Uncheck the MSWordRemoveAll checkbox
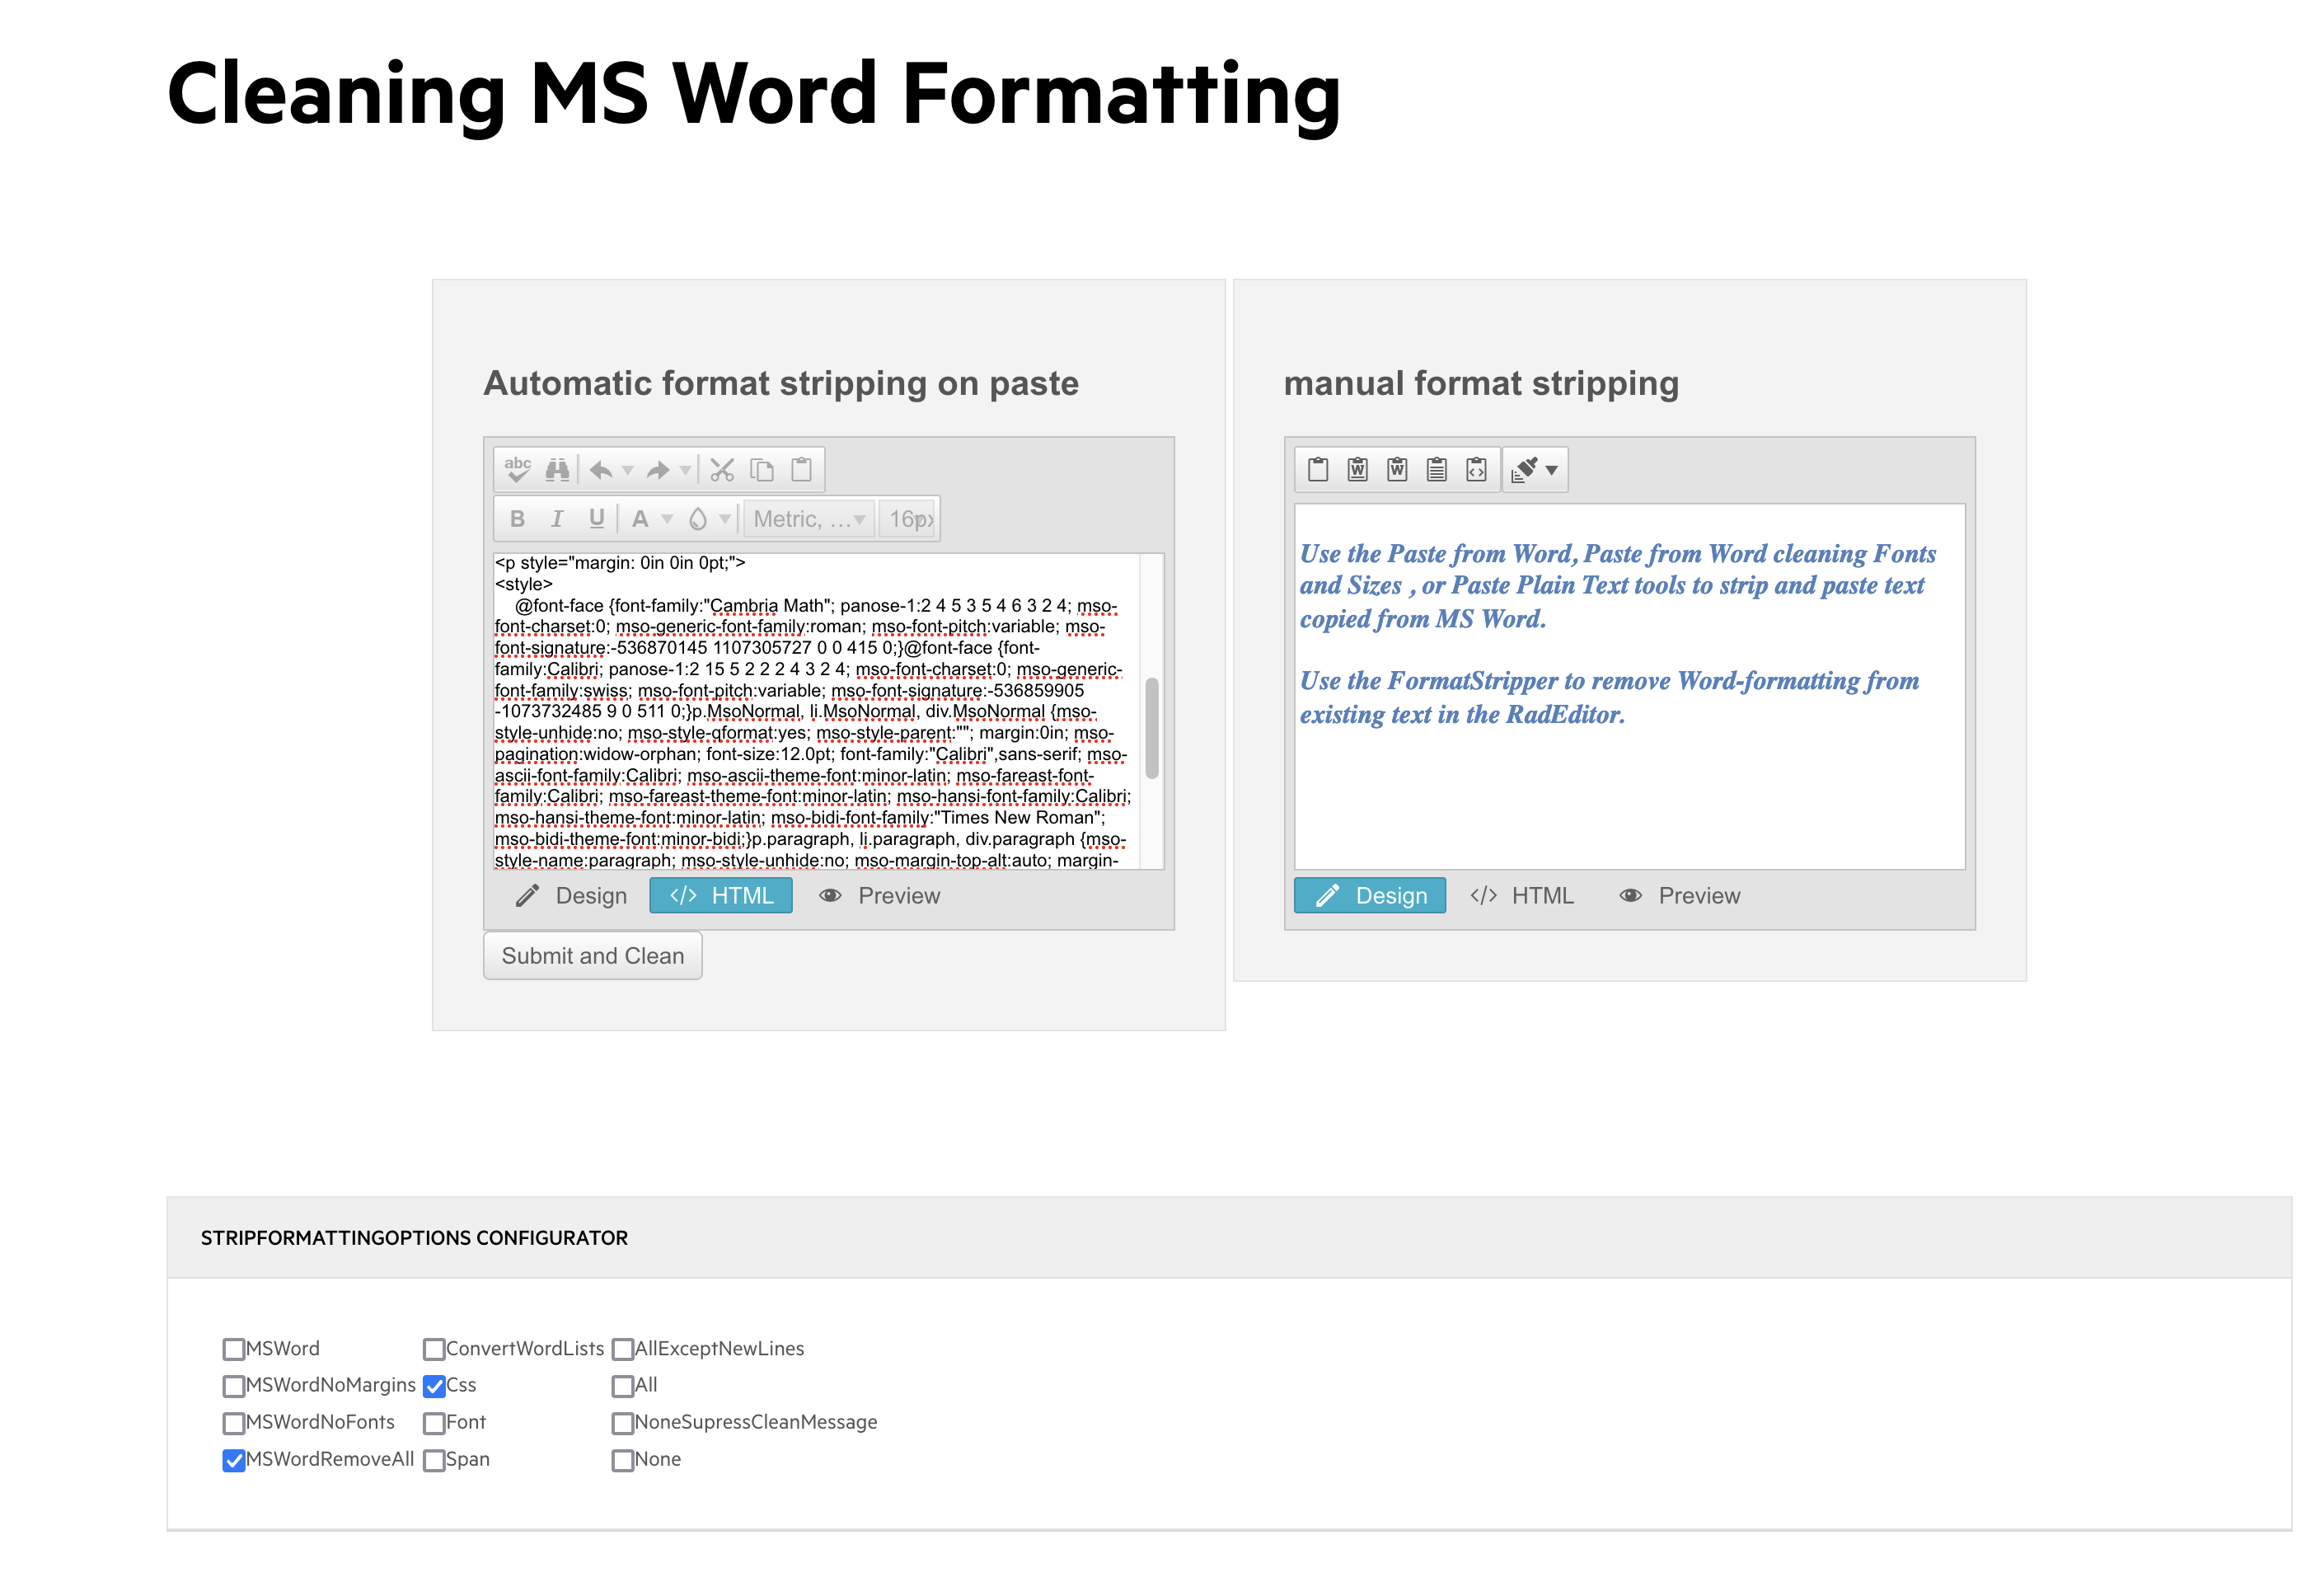The width and height of the screenshot is (2306, 1596). click(x=234, y=1460)
